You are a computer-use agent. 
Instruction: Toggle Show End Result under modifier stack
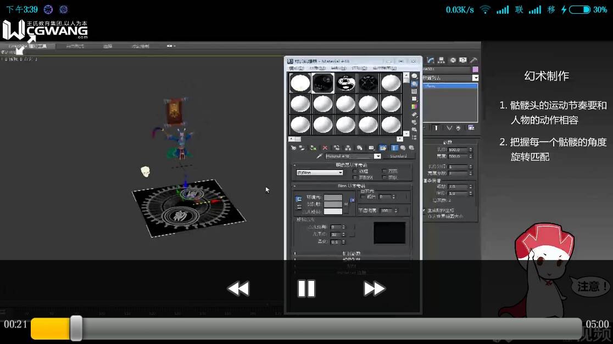click(437, 128)
